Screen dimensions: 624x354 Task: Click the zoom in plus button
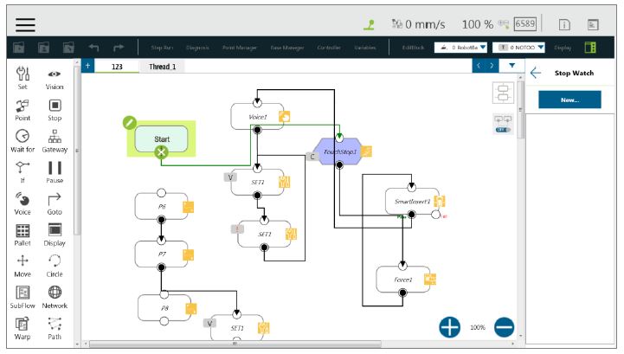[449, 327]
